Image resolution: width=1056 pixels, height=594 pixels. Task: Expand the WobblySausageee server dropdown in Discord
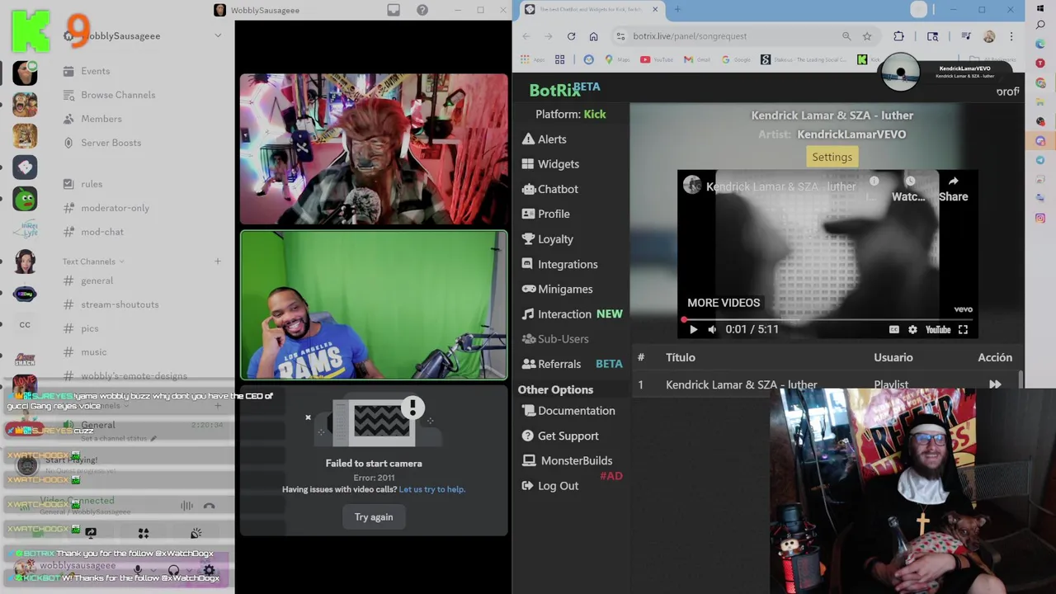point(218,35)
